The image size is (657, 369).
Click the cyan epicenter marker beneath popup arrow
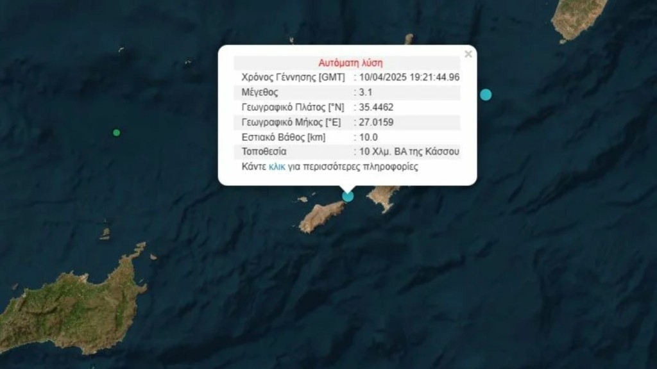[x=348, y=196]
